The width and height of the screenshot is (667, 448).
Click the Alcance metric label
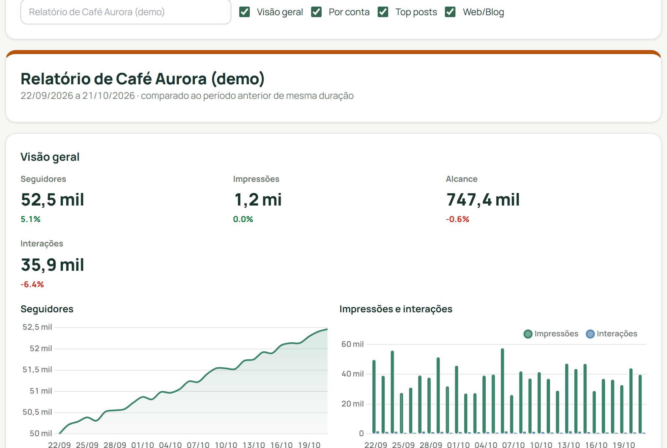click(x=461, y=179)
